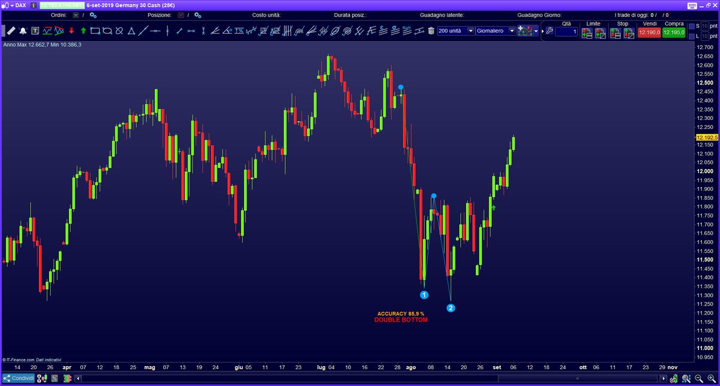The width and height of the screenshot is (720, 386).
Task: Place second Stop order icon
Action: coord(629,33)
